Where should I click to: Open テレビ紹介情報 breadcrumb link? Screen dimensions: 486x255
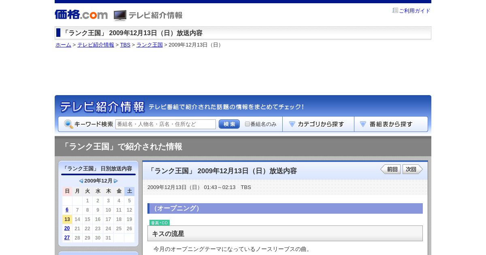tap(96, 45)
